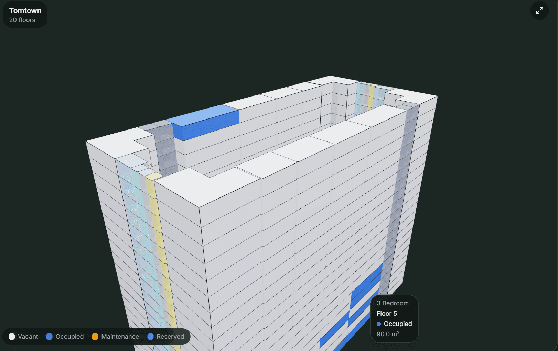The width and height of the screenshot is (558, 351).
Task: Click the '20 floors' subtitle
Action: 22,20
